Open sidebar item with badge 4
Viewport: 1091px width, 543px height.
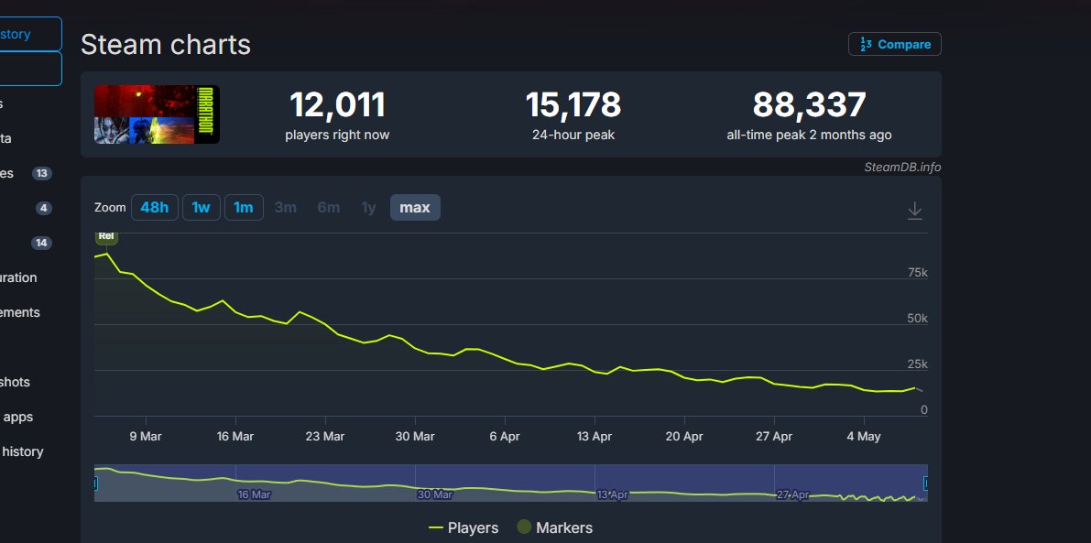(26, 208)
